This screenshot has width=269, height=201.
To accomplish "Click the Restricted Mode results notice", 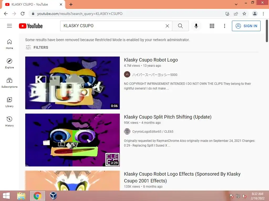I will click(x=107, y=40).
